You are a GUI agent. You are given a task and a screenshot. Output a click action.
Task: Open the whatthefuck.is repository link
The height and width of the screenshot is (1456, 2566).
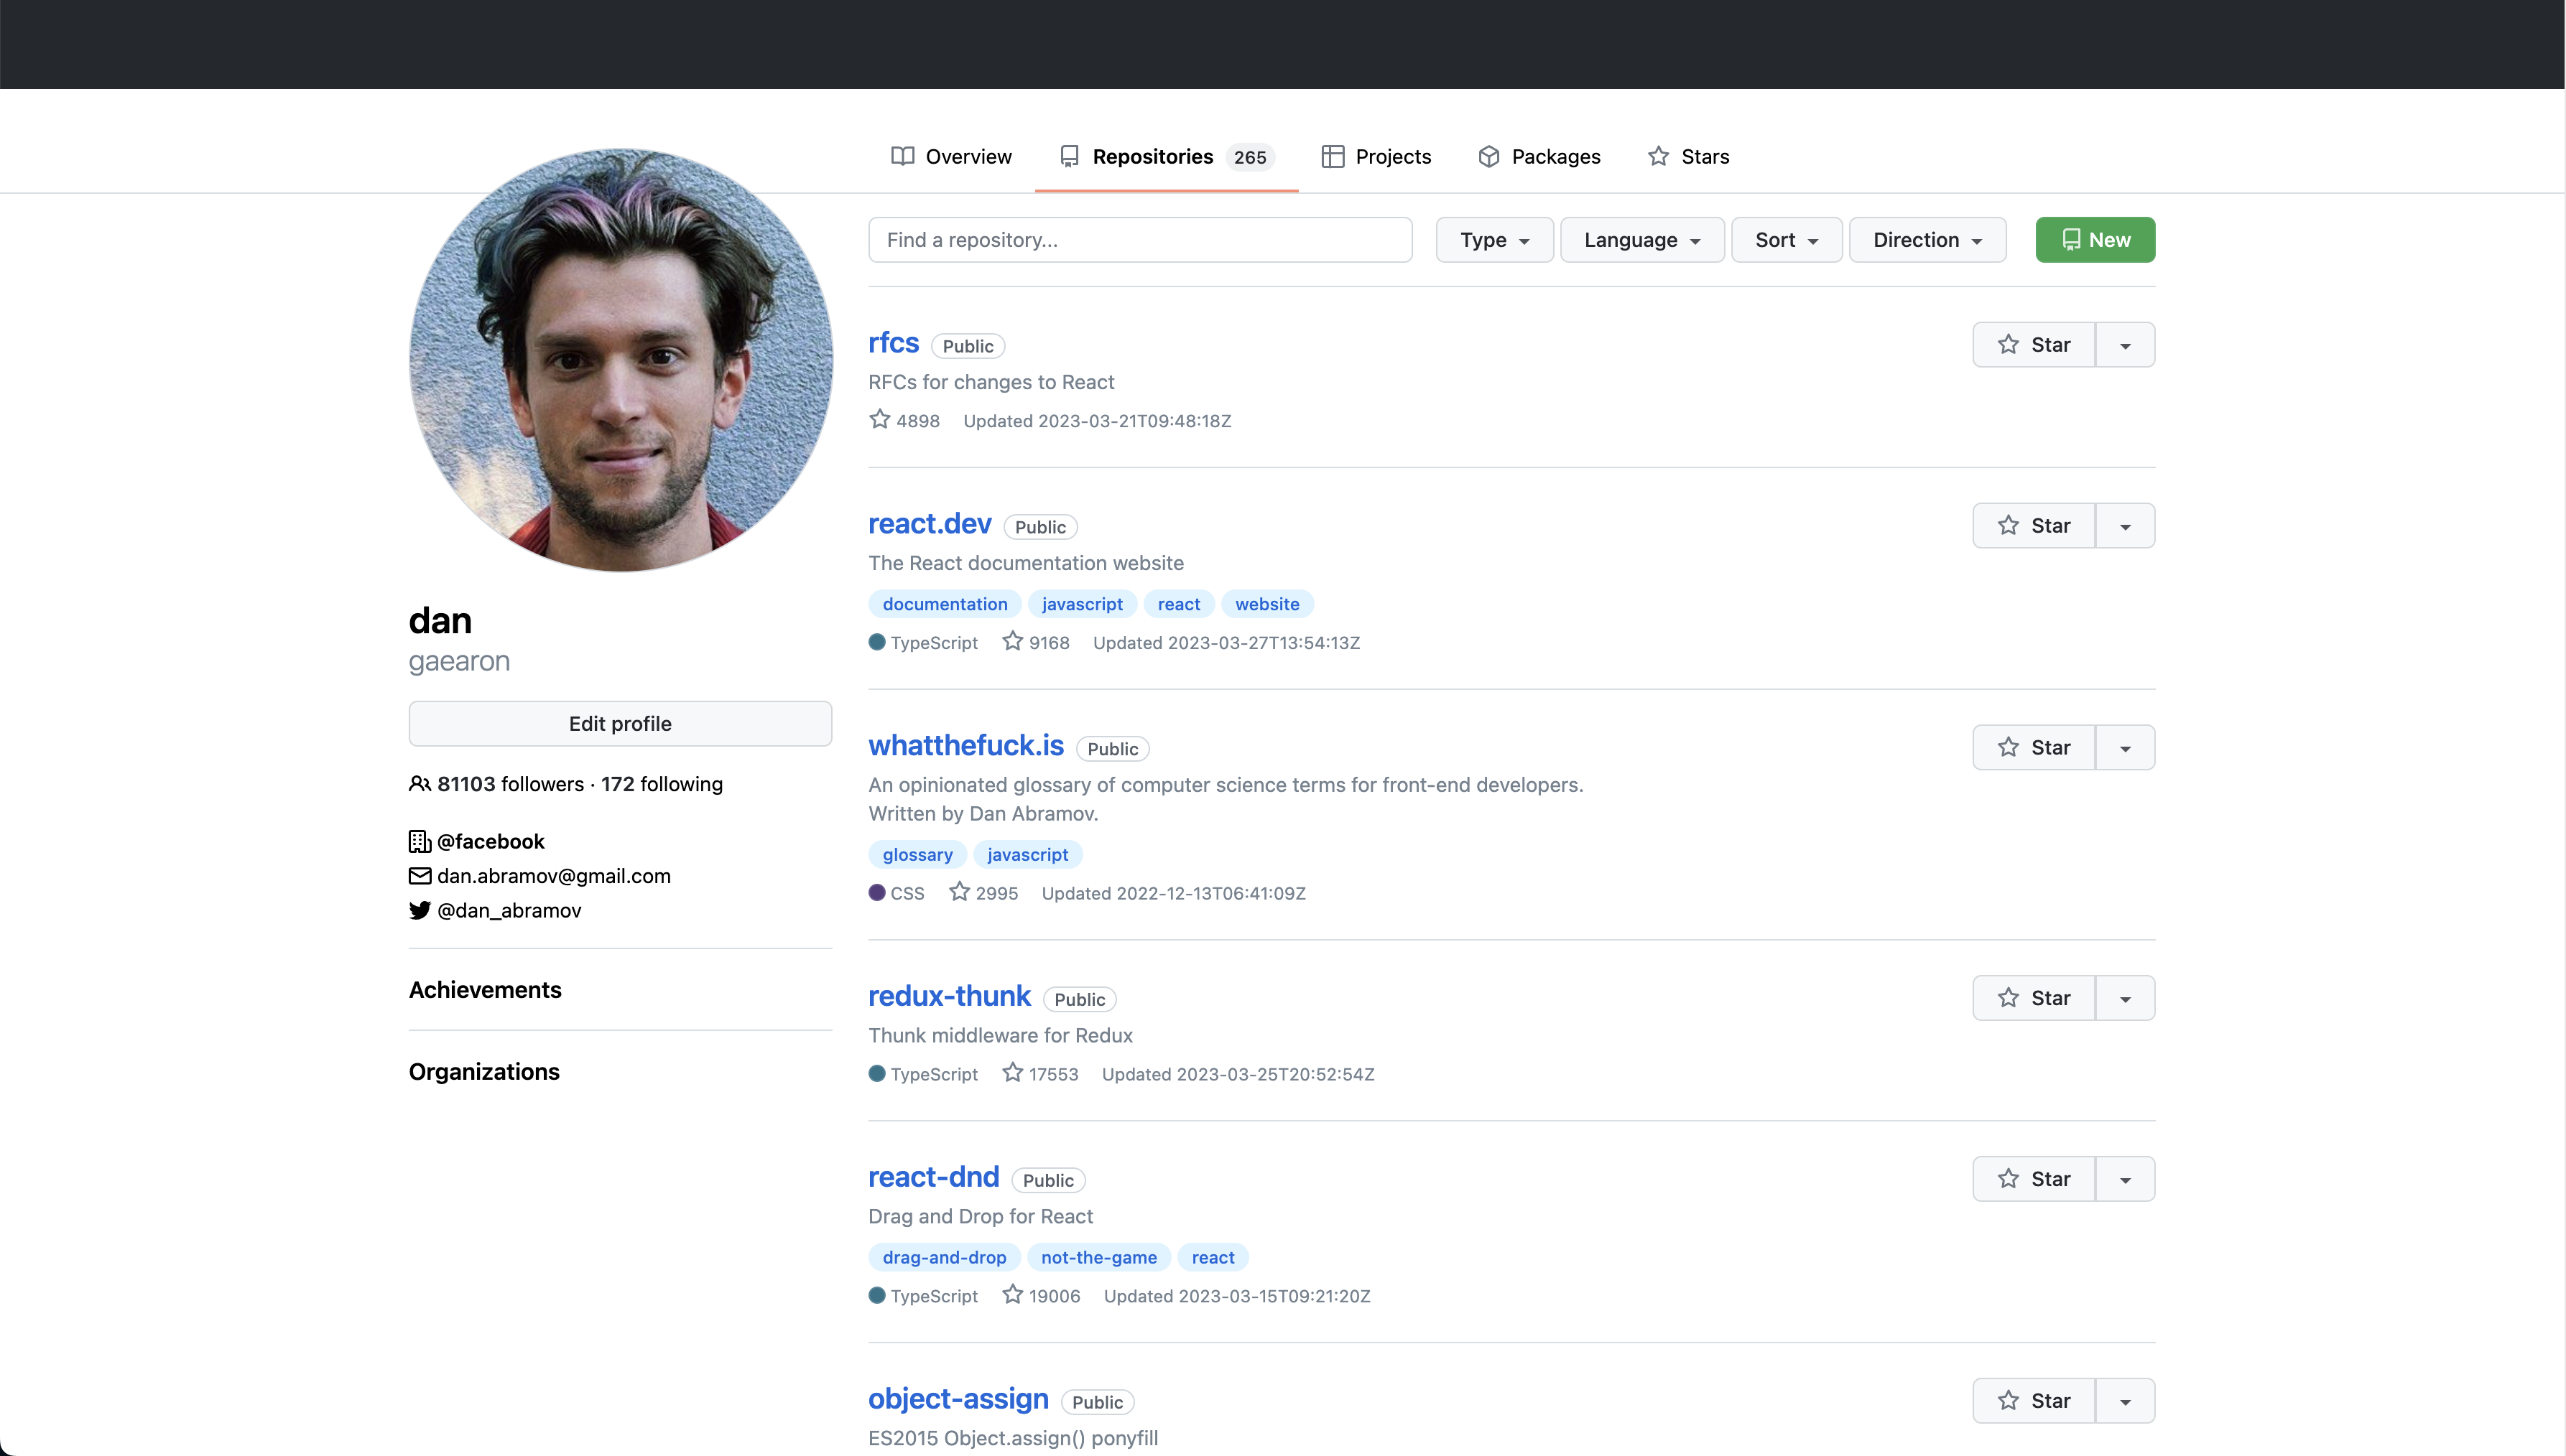[965, 746]
